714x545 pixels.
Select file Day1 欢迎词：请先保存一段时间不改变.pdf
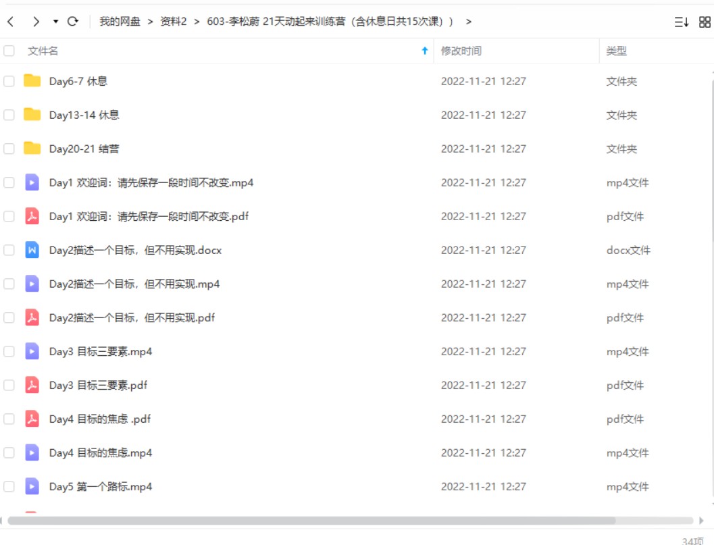[x=149, y=216]
